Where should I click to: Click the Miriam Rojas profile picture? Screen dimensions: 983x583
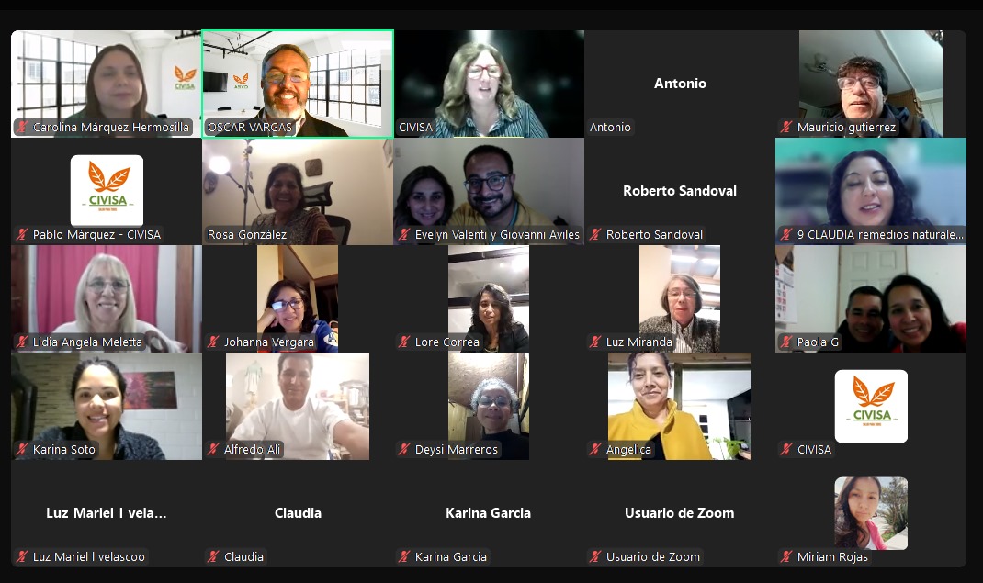(x=871, y=513)
